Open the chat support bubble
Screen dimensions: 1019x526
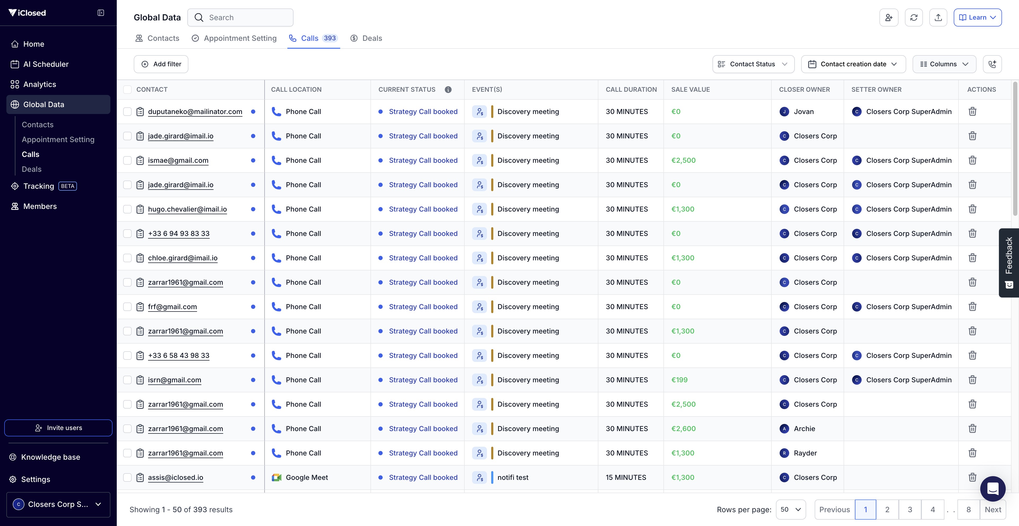[992, 489]
